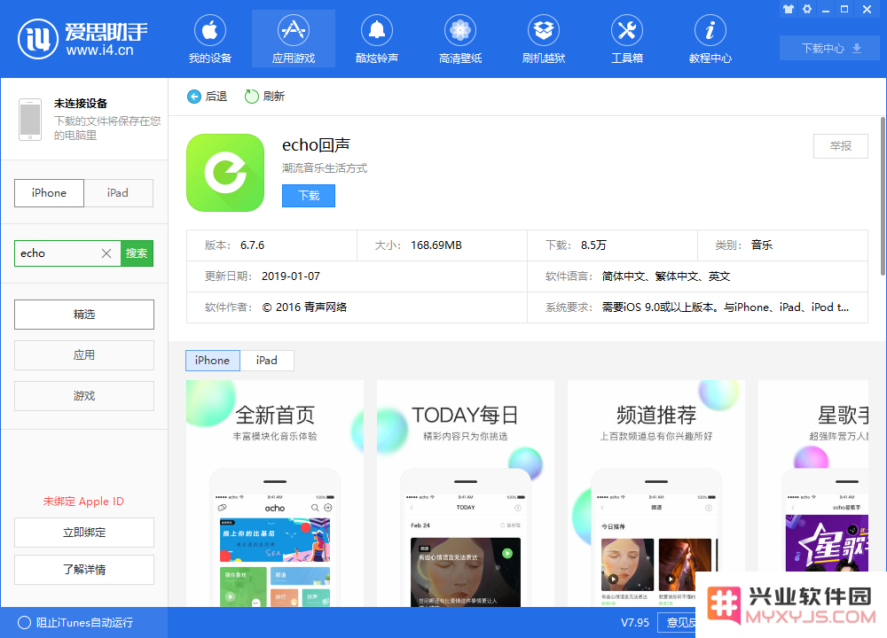The width and height of the screenshot is (887, 638).
Task: Select the 游戏 games category
Action: (84, 395)
